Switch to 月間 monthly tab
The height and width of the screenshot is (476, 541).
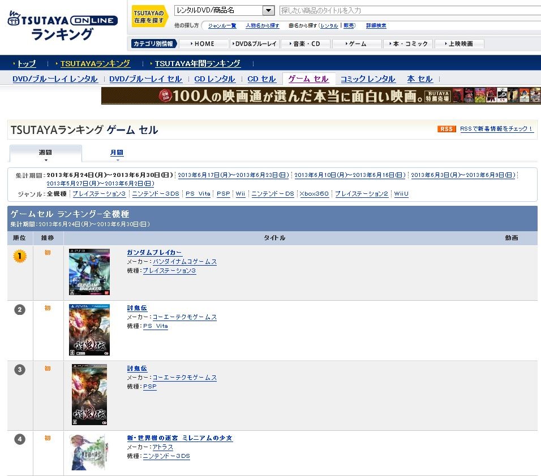[117, 152]
